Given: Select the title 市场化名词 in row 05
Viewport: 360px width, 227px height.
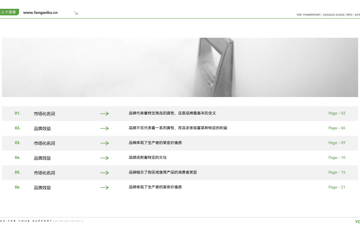Looking at the screenshot, I should pos(45,173).
